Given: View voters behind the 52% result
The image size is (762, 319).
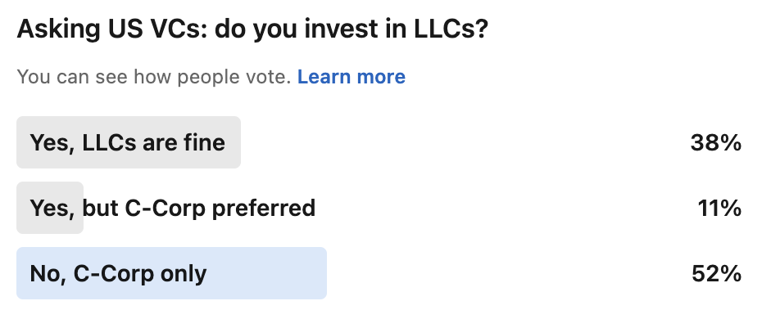Looking at the screenshot, I should [716, 274].
